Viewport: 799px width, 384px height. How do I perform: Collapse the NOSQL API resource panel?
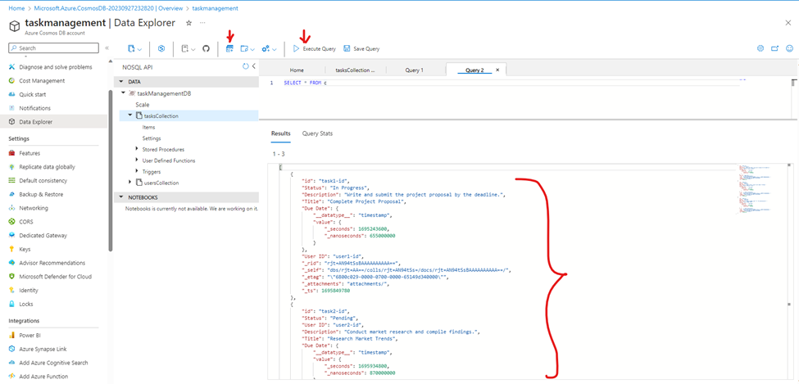254,66
